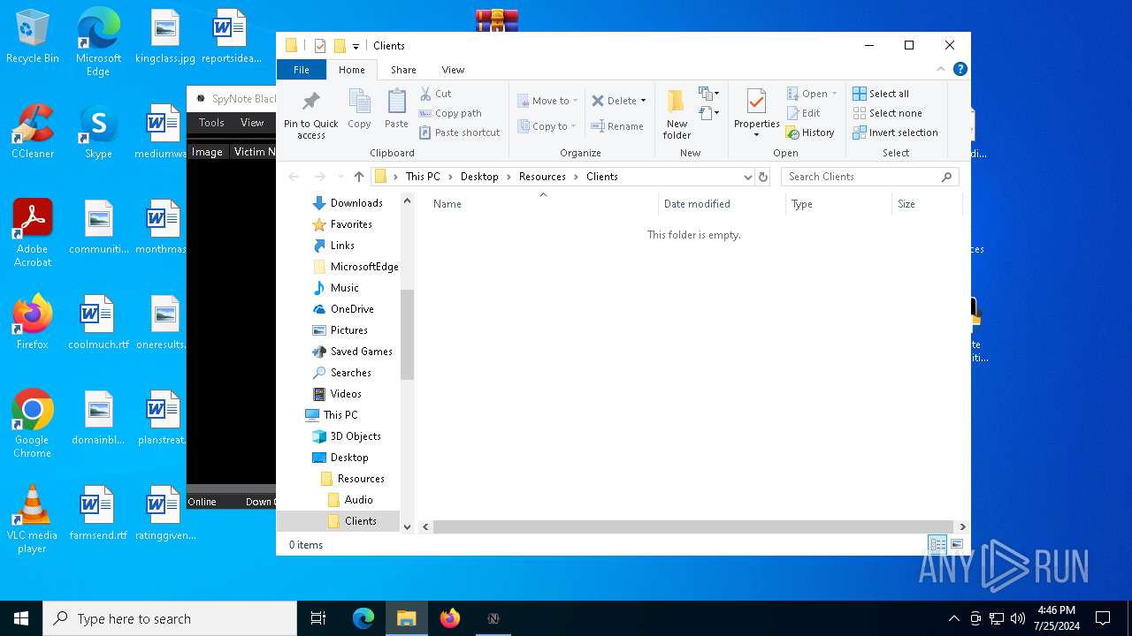The image size is (1132, 636).
Task: Click the quick access Properties checkmark
Action: 320,46
